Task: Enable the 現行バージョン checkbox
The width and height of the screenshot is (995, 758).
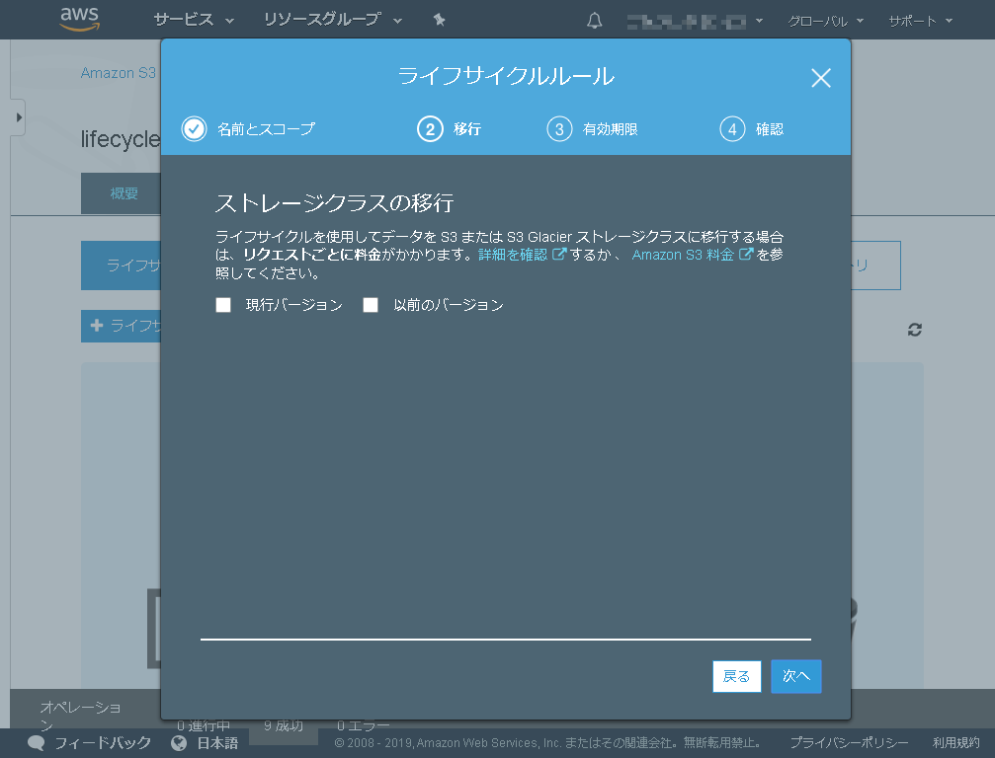Action: pos(223,305)
